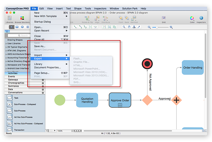Click the Browse Solutions icon
This screenshot has width=212, height=142.
click(22, 18)
